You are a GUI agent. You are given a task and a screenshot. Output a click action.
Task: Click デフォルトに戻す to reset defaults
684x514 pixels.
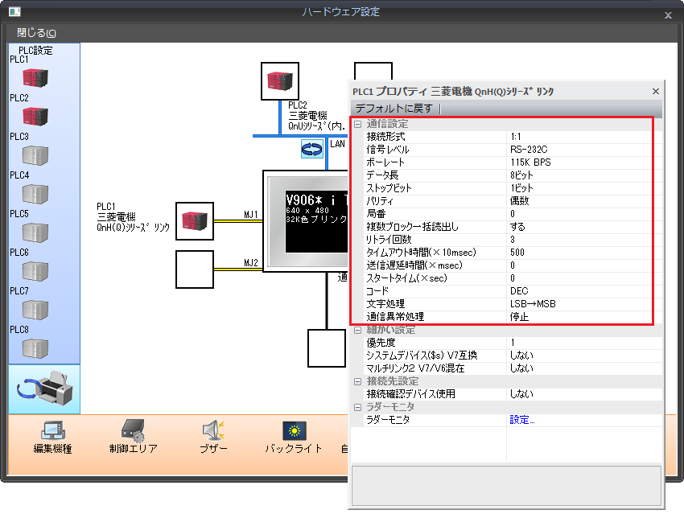394,109
